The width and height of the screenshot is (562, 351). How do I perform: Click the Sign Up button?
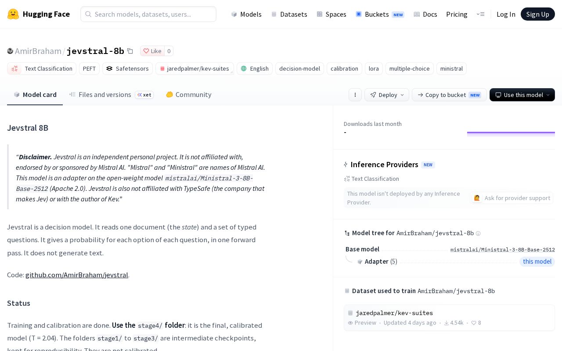click(x=538, y=14)
